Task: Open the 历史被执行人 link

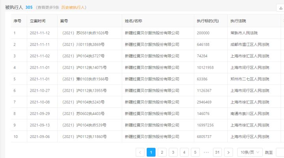Action: [x=73, y=7]
